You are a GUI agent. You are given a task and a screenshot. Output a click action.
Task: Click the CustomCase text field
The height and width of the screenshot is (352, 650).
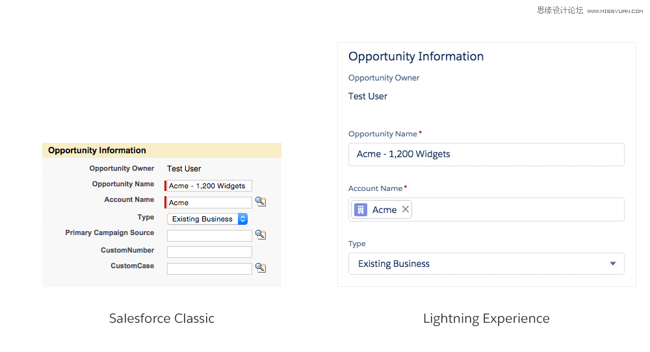(209, 269)
